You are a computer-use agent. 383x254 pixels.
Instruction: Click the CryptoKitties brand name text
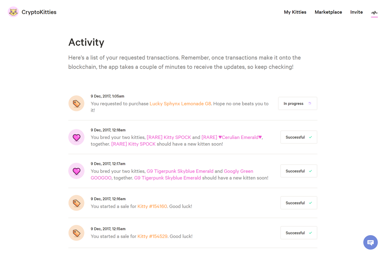(x=39, y=12)
